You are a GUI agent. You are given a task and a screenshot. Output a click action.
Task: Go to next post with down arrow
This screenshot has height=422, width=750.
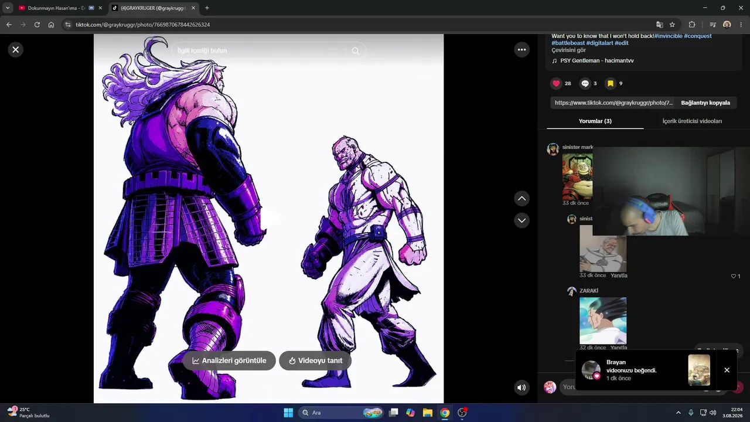coord(521,220)
